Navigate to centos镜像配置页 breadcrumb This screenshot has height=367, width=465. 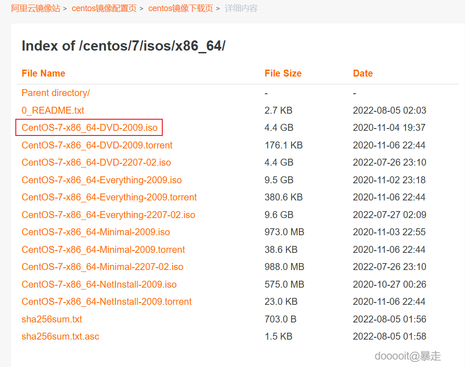[104, 8]
